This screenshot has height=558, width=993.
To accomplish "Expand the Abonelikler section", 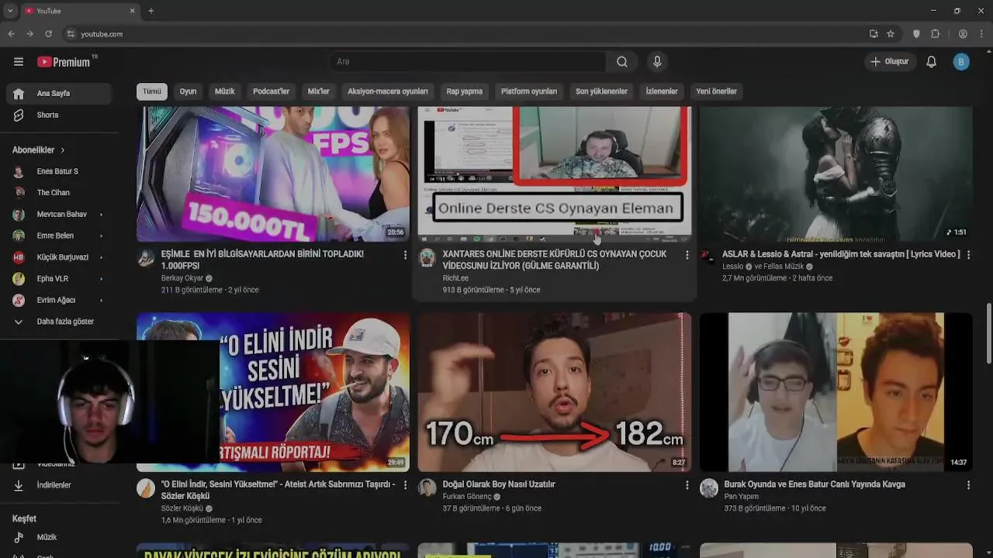I will pyautogui.click(x=39, y=150).
